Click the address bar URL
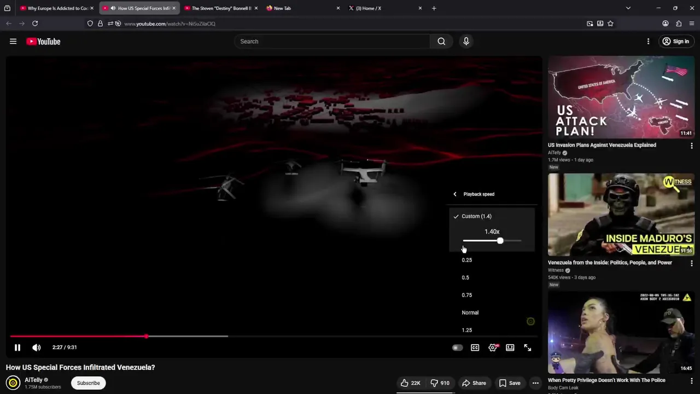Viewport: 700px width, 394px height. [x=170, y=24]
